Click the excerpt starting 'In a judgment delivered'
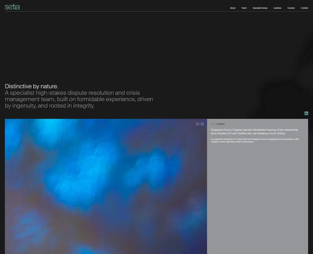The image size is (313, 254). 255,140
